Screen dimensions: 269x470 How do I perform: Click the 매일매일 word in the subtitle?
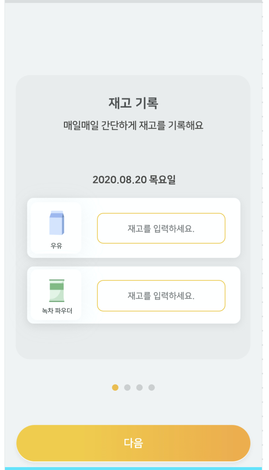point(76,125)
